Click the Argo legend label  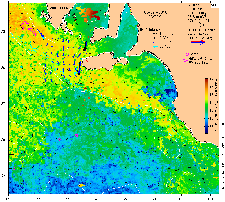195,54
